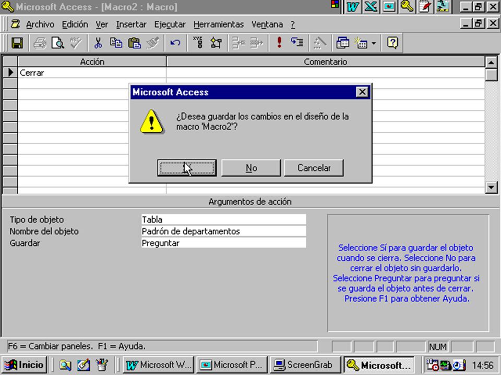Toggle the Macro Names column icon
The width and height of the screenshot is (501, 375).
198,43
